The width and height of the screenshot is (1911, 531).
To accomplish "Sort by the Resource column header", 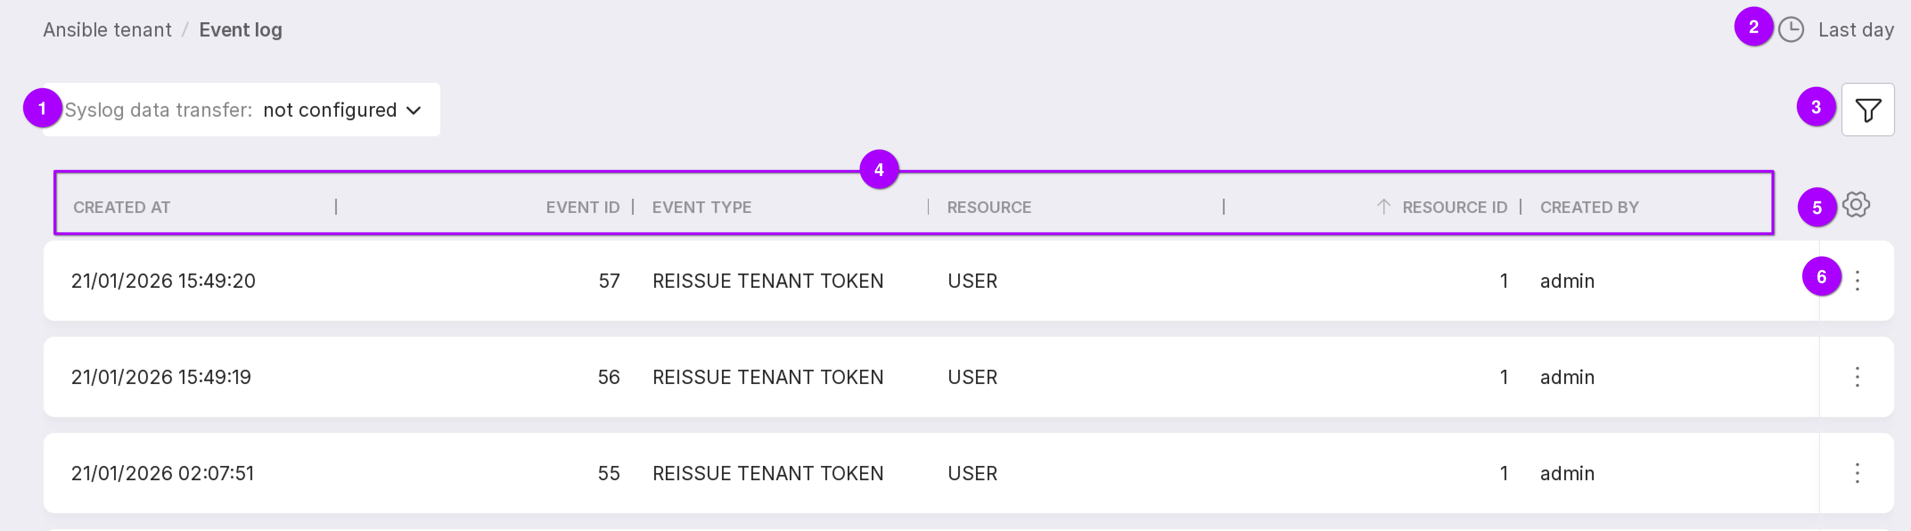I will (x=988, y=208).
